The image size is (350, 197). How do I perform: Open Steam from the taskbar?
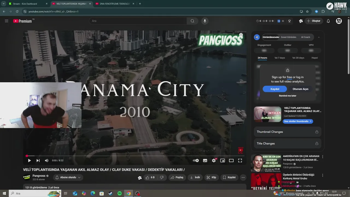pos(110,193)
